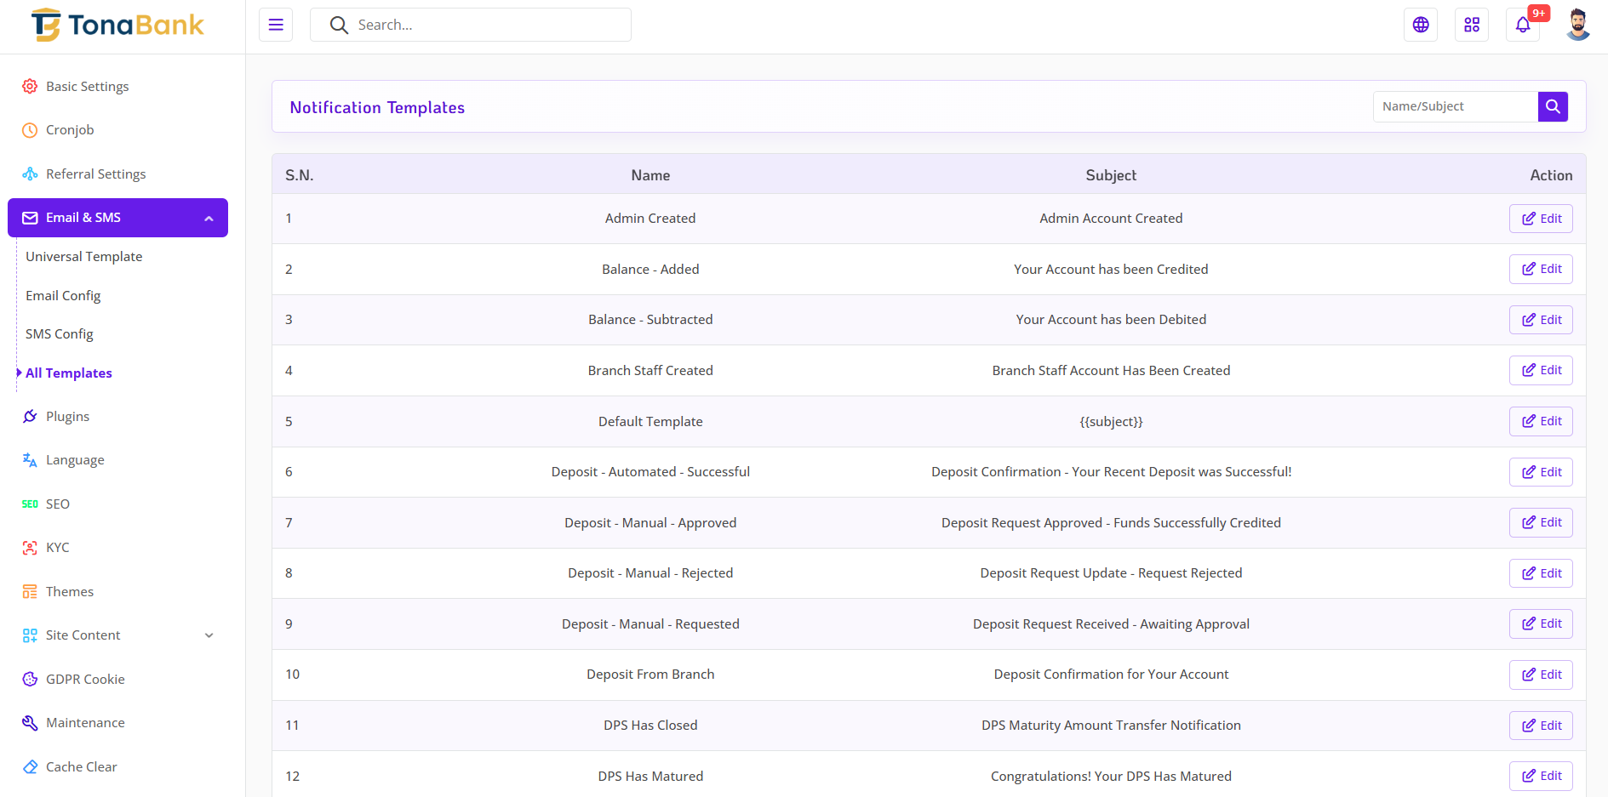Open the language globe icon

coord(1420,25)
